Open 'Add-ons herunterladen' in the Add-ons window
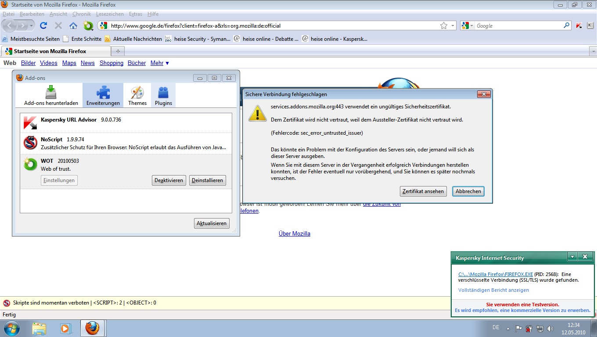597x337 pixels. point(51,96)
